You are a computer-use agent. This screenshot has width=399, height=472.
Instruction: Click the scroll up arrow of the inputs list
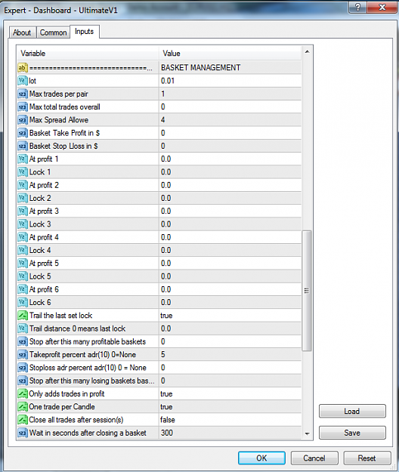pos(307,52)
